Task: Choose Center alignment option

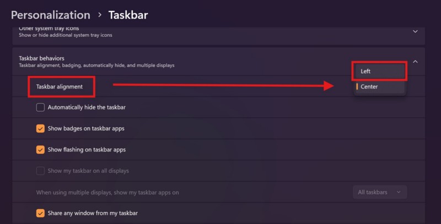Action: [x=369, y=87]
